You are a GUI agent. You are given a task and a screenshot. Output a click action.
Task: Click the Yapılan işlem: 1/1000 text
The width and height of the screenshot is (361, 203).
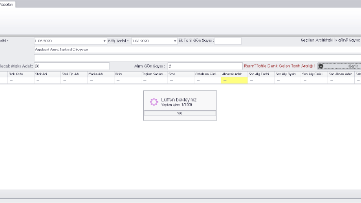point(176,105)
